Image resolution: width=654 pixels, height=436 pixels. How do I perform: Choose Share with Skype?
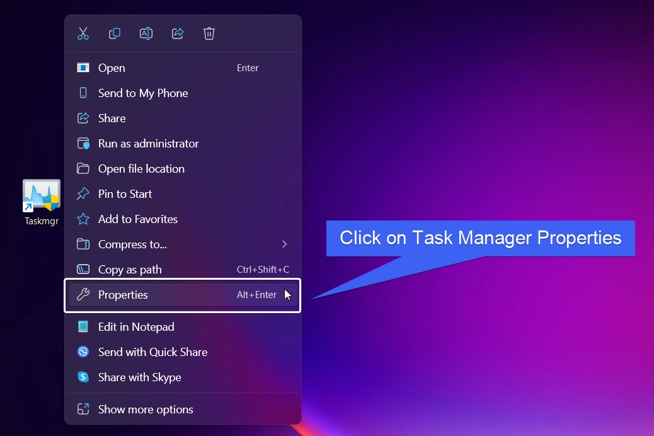coord(183,377)
